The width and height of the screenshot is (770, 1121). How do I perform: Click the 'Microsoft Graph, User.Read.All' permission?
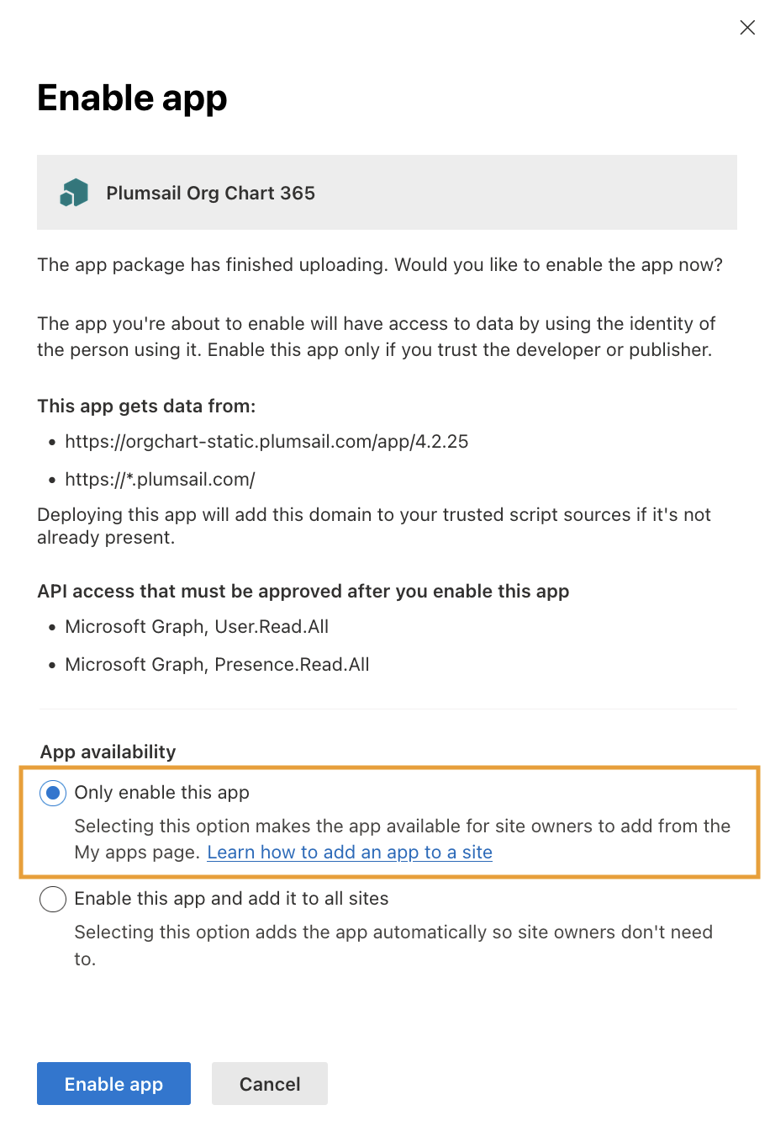(x=197, y=627)
